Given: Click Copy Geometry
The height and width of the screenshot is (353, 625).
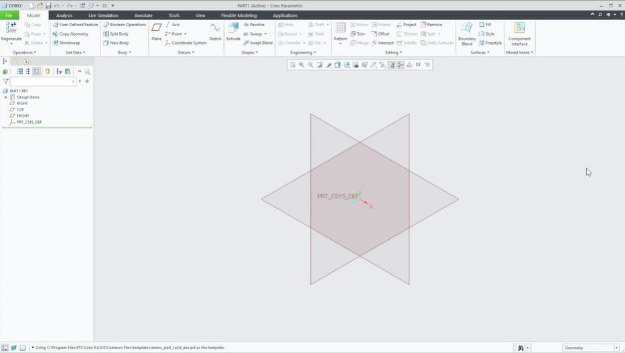Looking at the screenshot, I should coord(70,34).
